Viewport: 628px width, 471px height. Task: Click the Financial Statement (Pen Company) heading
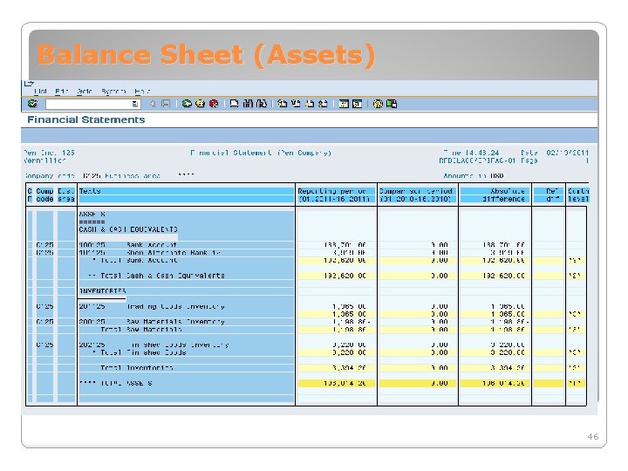pyautogui.click(x=261, y=153)
